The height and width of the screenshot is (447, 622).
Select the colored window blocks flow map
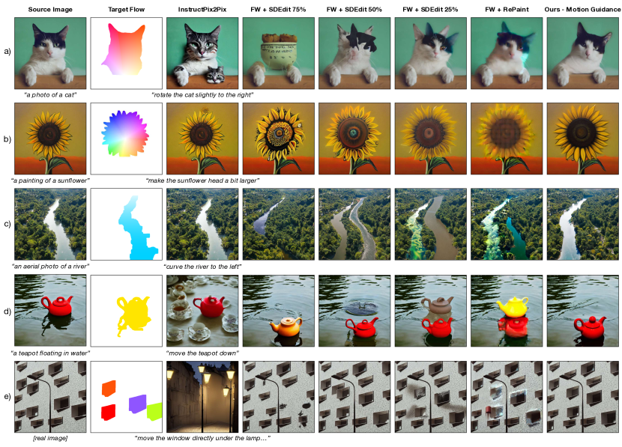(x=126, y=397)
